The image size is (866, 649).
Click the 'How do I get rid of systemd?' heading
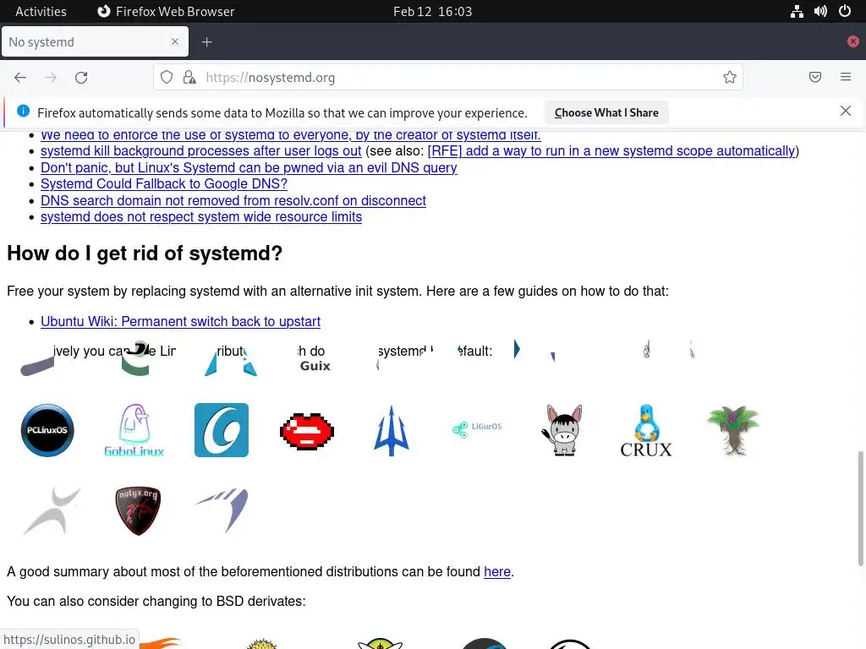click(x=145, y=254)
